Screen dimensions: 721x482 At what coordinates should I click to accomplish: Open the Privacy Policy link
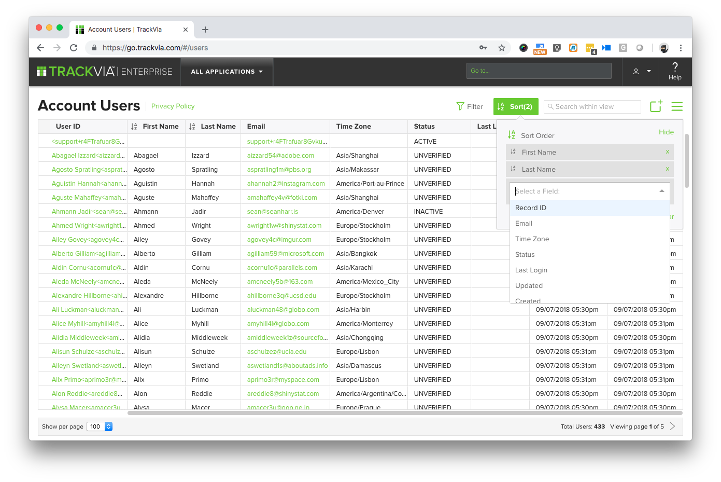click(173, 106)
